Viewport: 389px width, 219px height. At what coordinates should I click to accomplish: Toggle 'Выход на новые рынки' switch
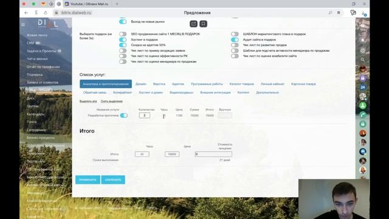click(123, 22)
